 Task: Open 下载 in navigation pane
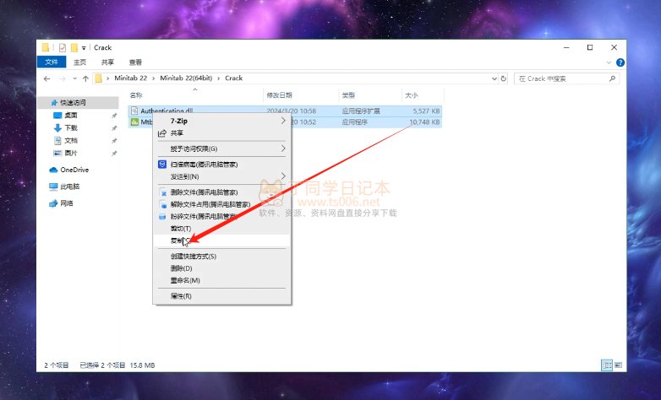[71, 127]
